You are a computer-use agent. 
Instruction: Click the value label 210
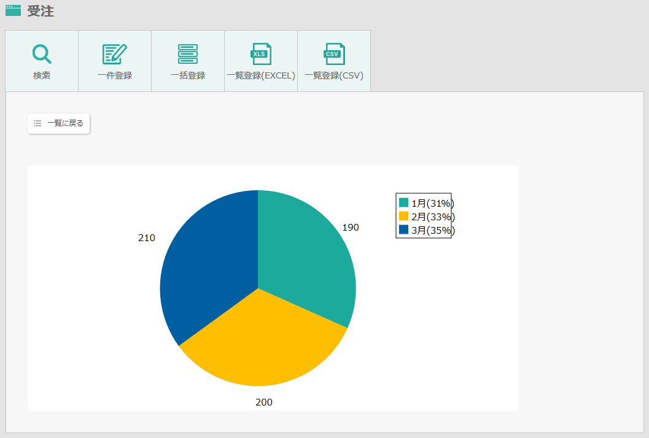(x=147, y=238)
